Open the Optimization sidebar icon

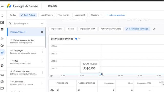tap(2, 59)
